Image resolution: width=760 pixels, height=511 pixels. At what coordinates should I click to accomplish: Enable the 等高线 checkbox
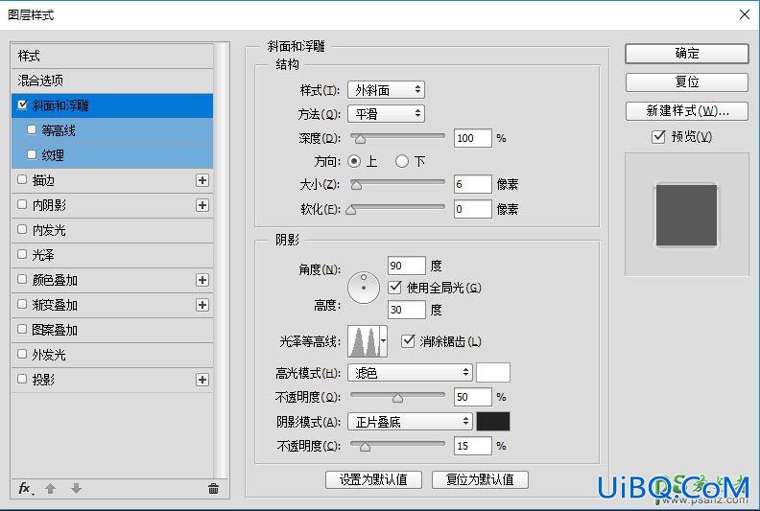(32, 129)
